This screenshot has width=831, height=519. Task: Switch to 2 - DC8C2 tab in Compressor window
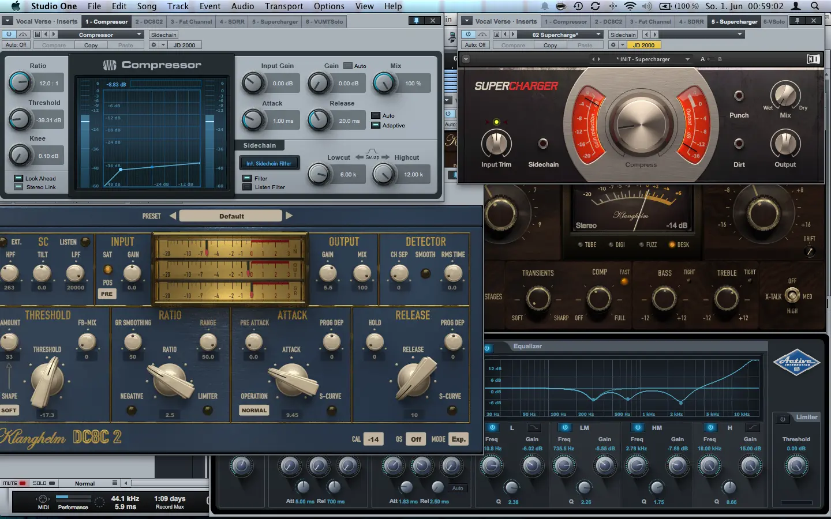(x=149, y=21)
